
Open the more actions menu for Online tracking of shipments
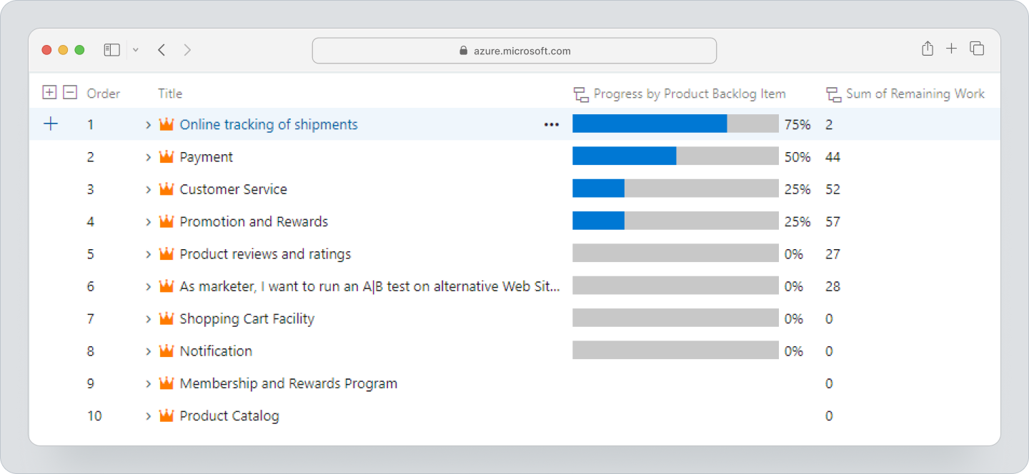pyautogui.click(x=551, y=124)
